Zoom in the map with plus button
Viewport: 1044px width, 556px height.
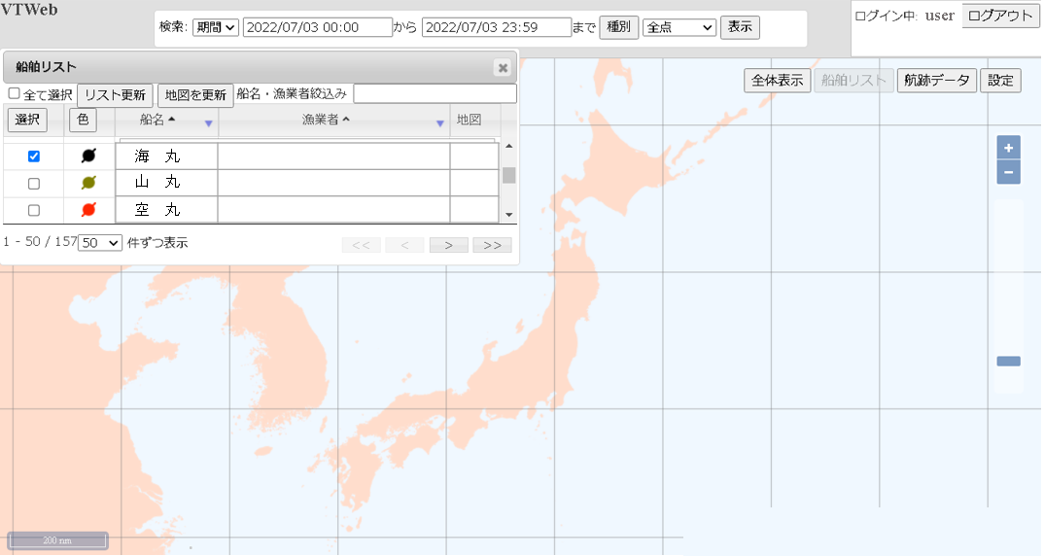tap(1008, 148)
